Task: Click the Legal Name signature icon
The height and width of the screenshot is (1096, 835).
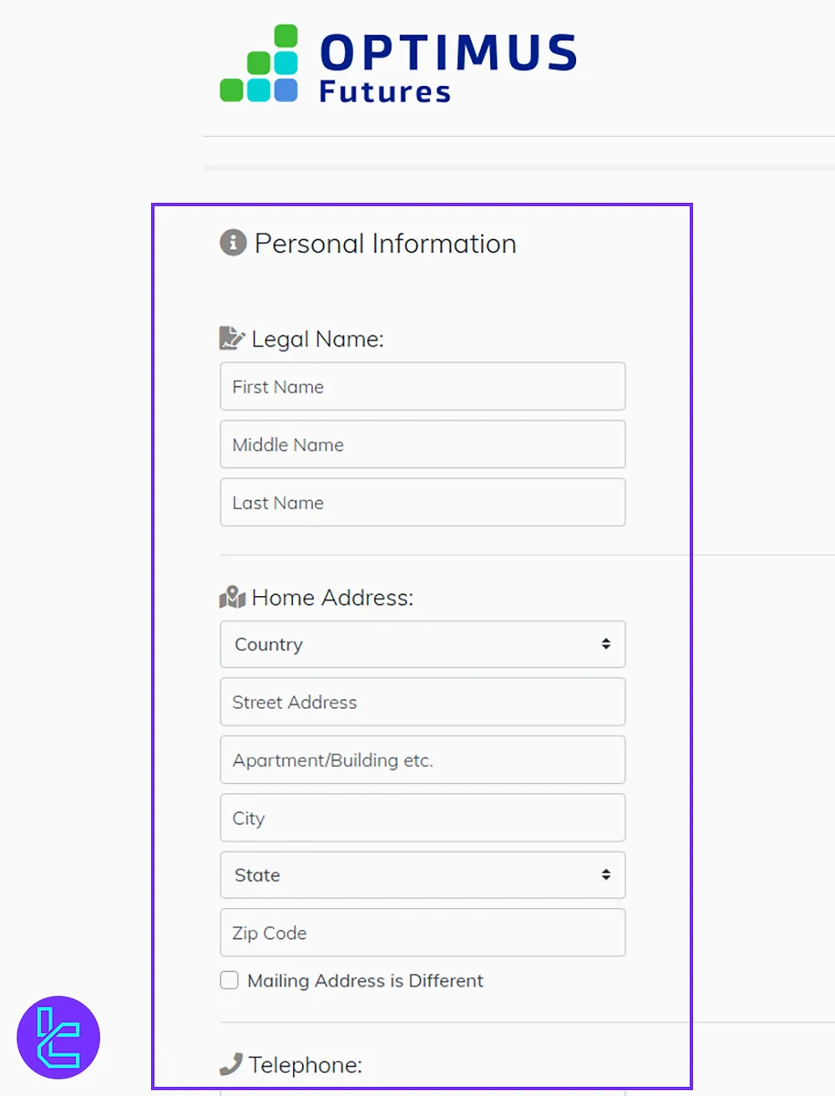Action: (232, 338)
